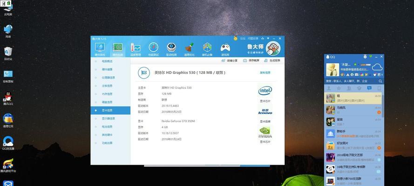Open 回收站 recycle bin desktop icon
414x186 pixels.
(x=8, y=53)
